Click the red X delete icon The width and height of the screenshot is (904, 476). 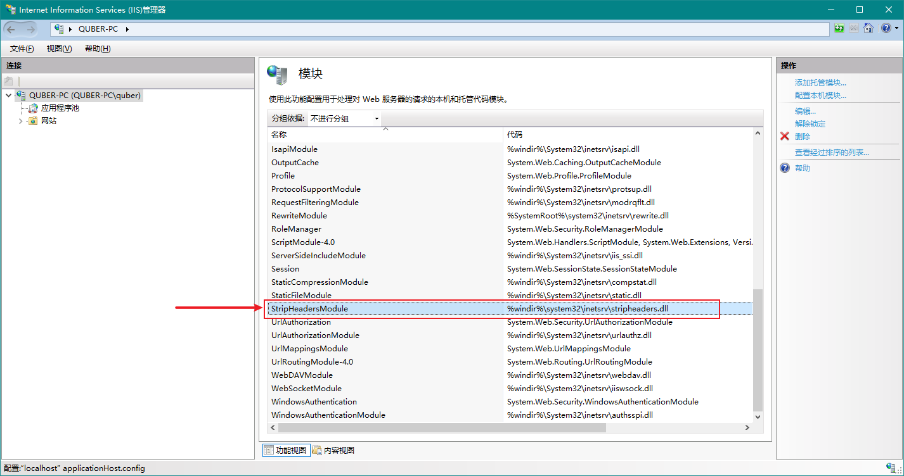(x=785, y=136)
